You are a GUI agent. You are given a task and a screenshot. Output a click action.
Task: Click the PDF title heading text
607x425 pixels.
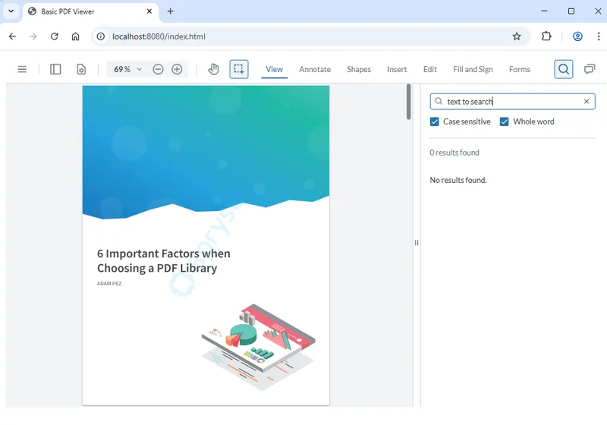(163, 261)
